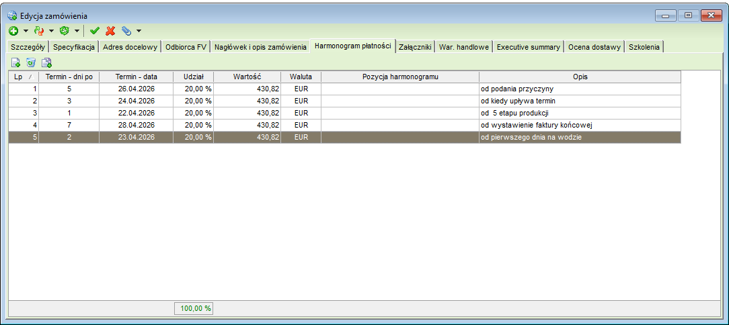
Task: Maximize the Edycja zamówienia window
Action: pyautogui.click(x=688, y=16)
